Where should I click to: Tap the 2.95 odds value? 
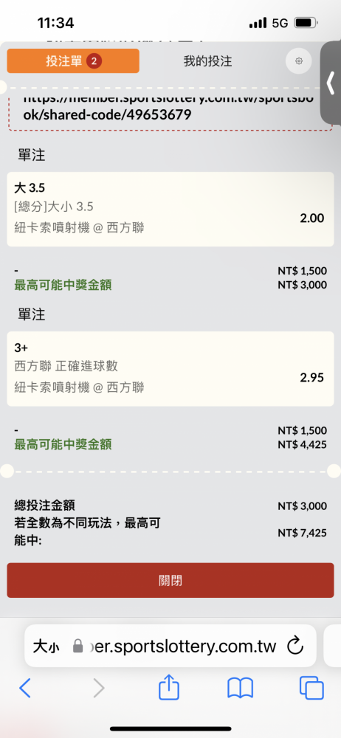[311, 377]
